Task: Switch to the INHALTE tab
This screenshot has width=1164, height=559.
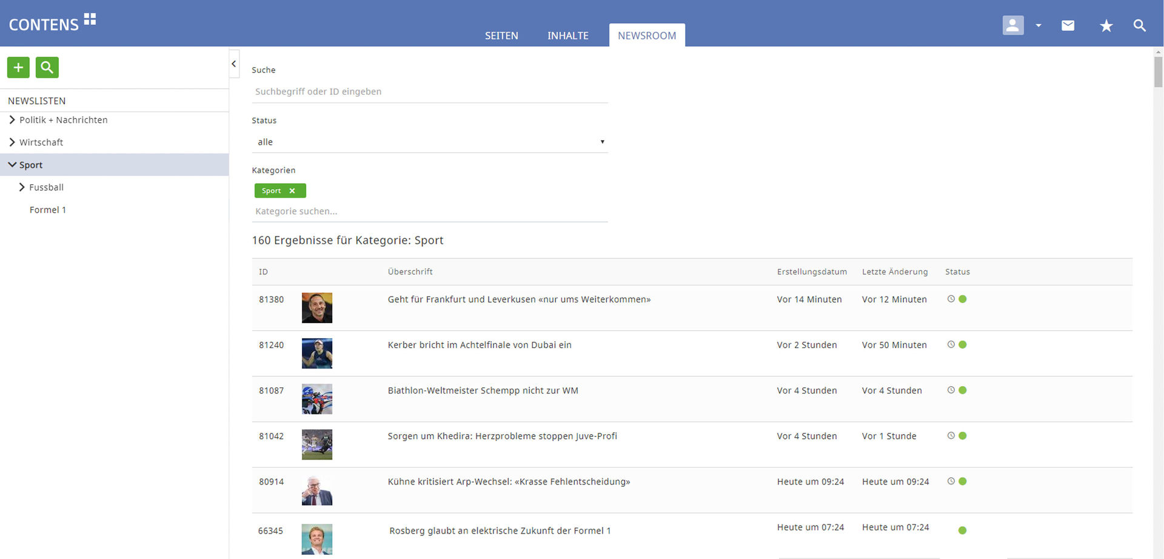Action: pos(567,36)
